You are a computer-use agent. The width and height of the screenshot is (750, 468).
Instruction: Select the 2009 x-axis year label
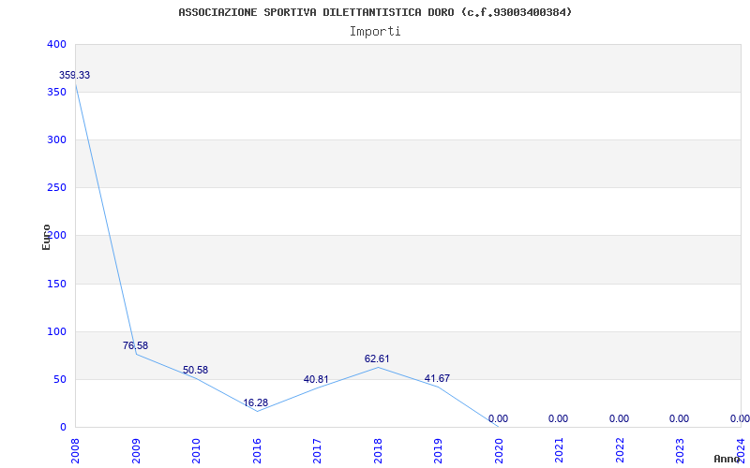click(x=136, y=451)
